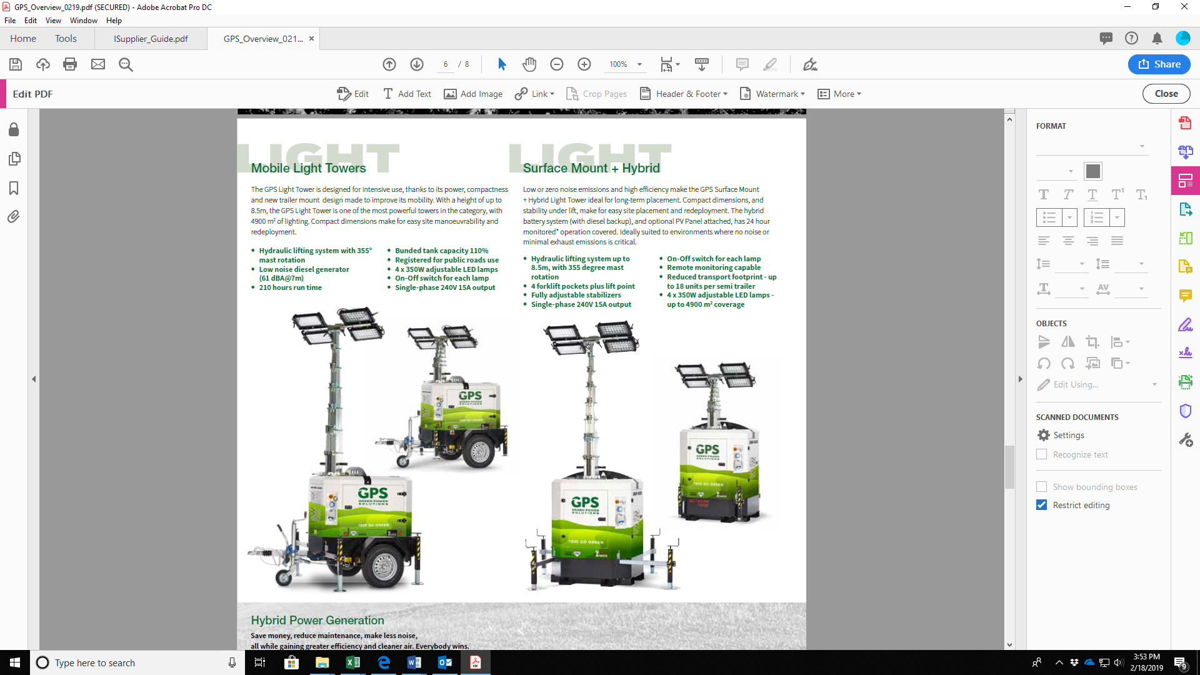Toggle bold text format button
Screen dimensions: 1200x675
tap(1044, 194)
